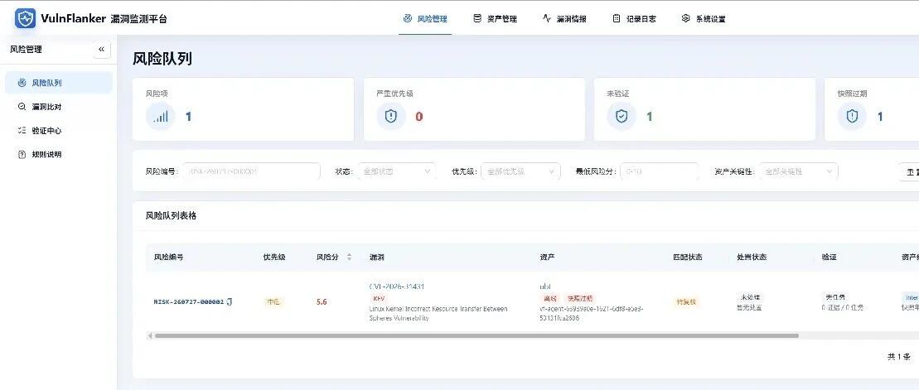Open the 风险管理 top navigation tab

coord(425,19)
